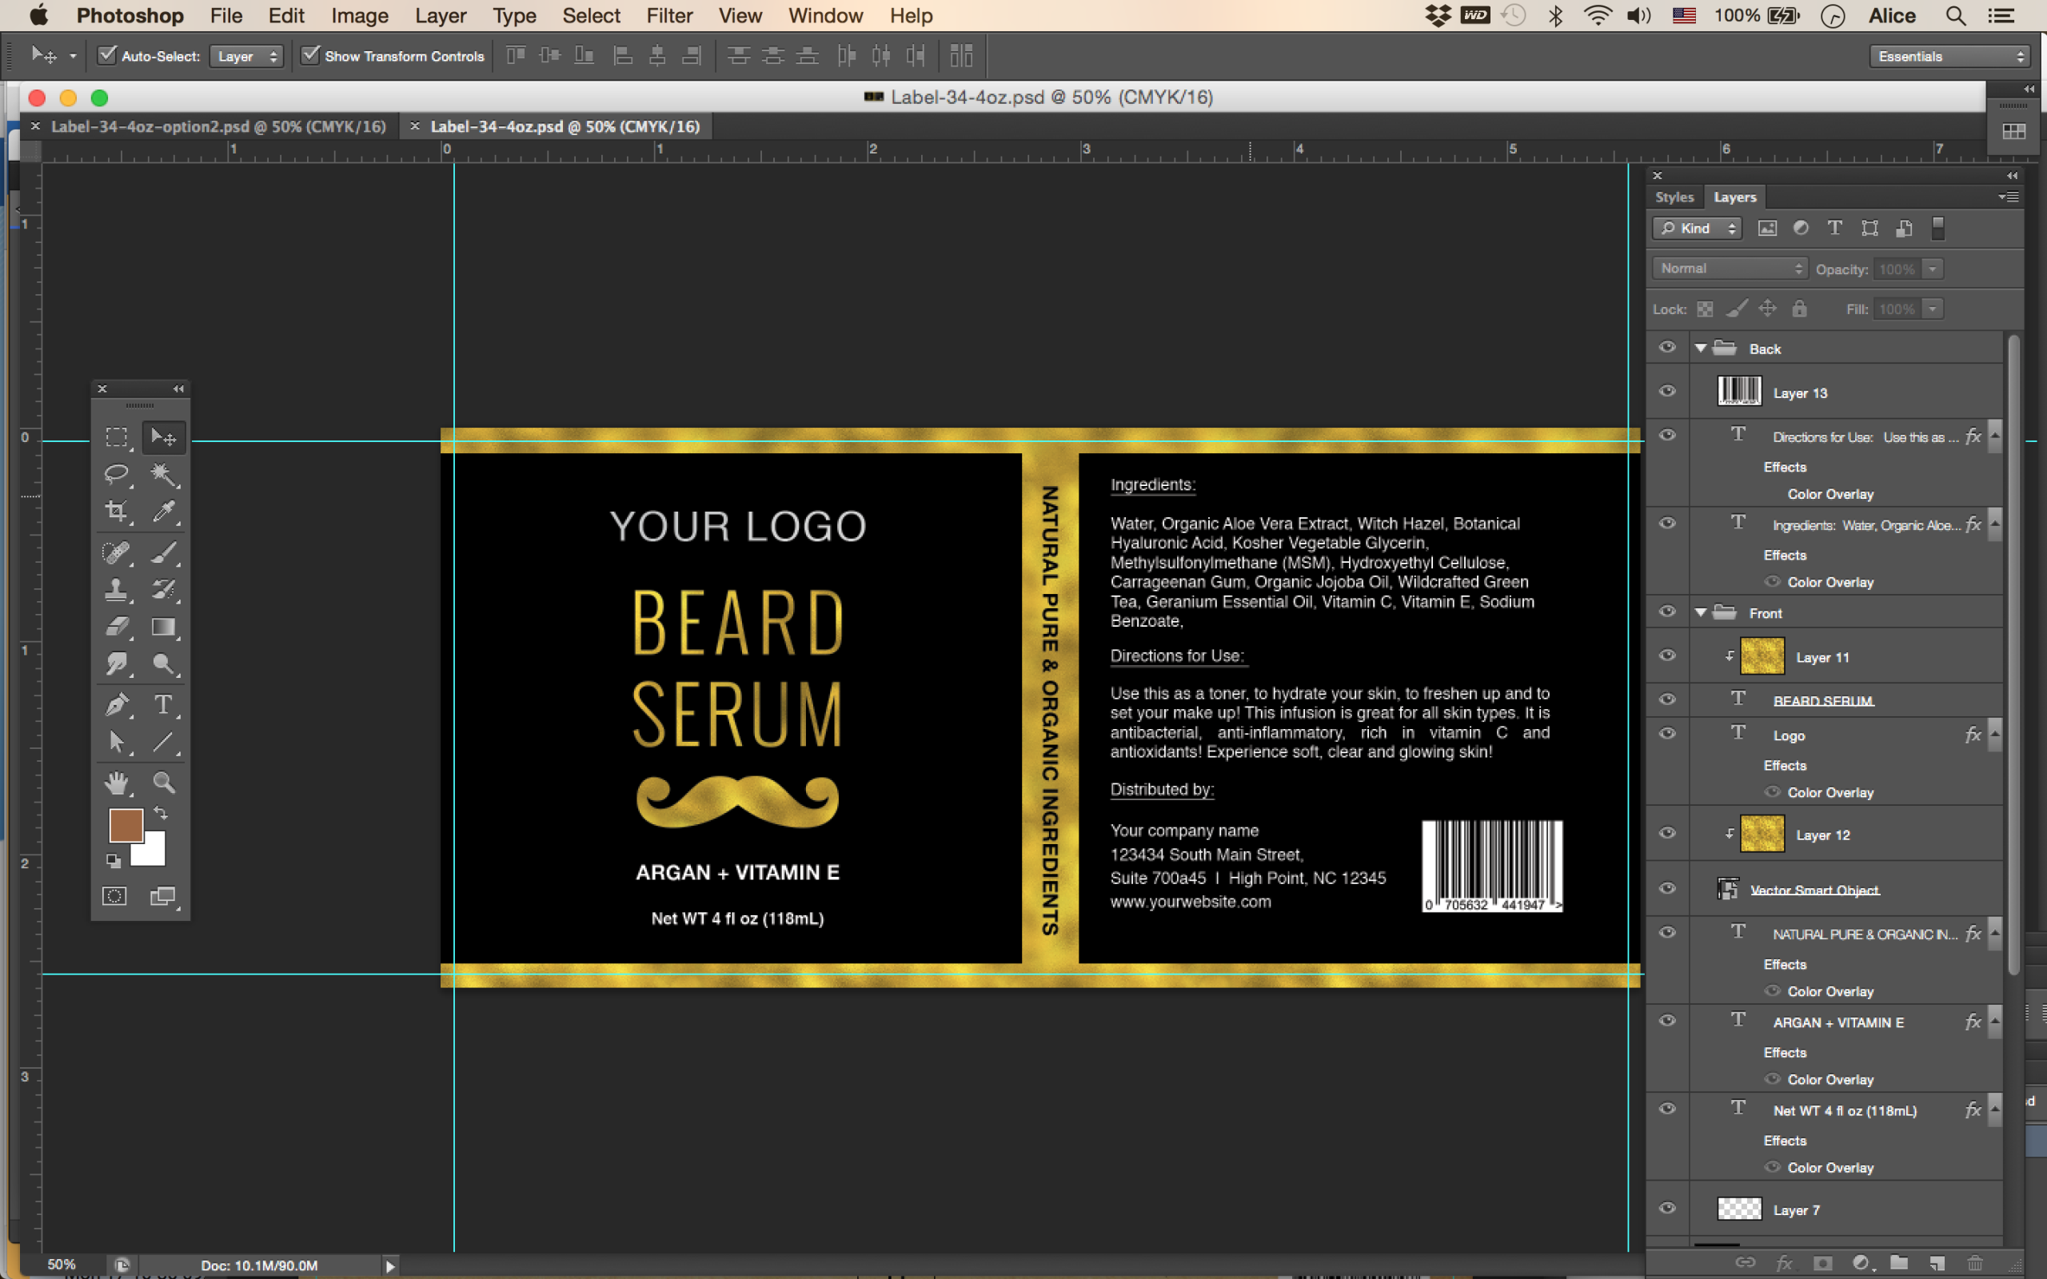Viewport: 2047px width, 1279px height.
Task: Disable Show Transform Controls
Action: [311, 56]
